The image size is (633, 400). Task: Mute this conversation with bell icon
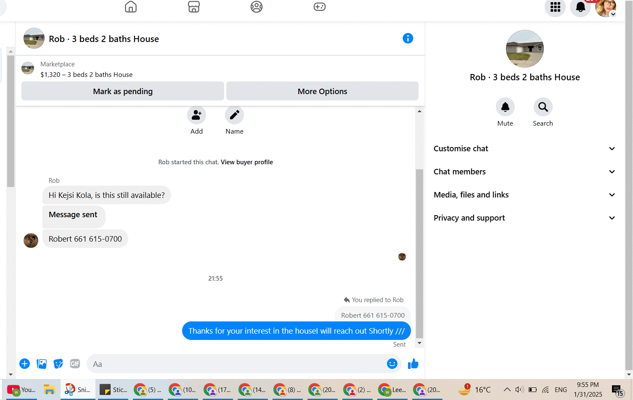(x=505, y=107)
